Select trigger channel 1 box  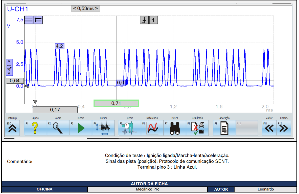pyautogui.click(x=153, y=20)
